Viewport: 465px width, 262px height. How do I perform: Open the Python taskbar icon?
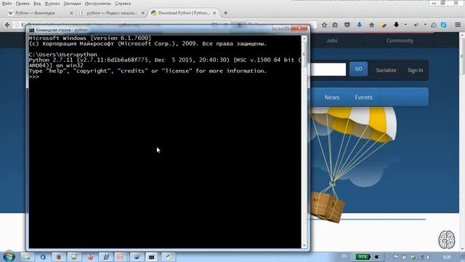coord(168,257)
